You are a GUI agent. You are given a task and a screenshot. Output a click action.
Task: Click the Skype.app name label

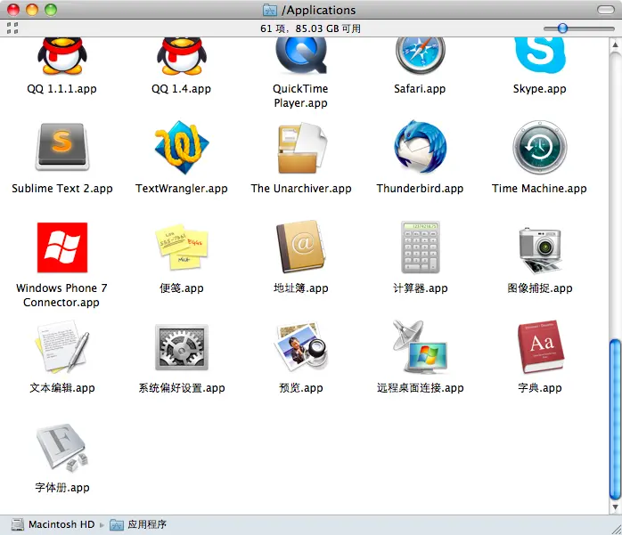coord(539,89)
